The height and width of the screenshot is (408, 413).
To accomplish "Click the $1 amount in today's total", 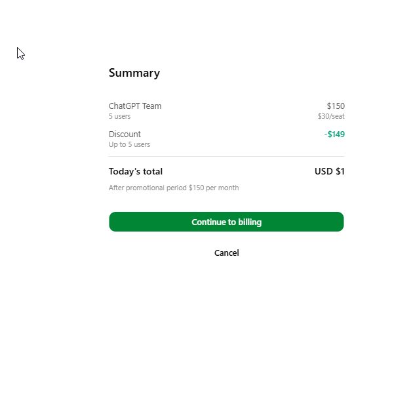I will (340, 172).
